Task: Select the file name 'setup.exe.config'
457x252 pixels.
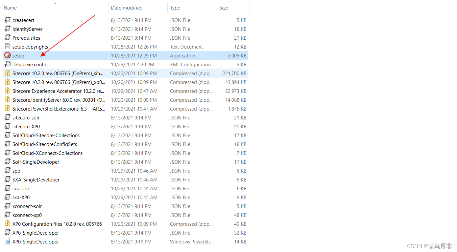Action: pos(30,65)
